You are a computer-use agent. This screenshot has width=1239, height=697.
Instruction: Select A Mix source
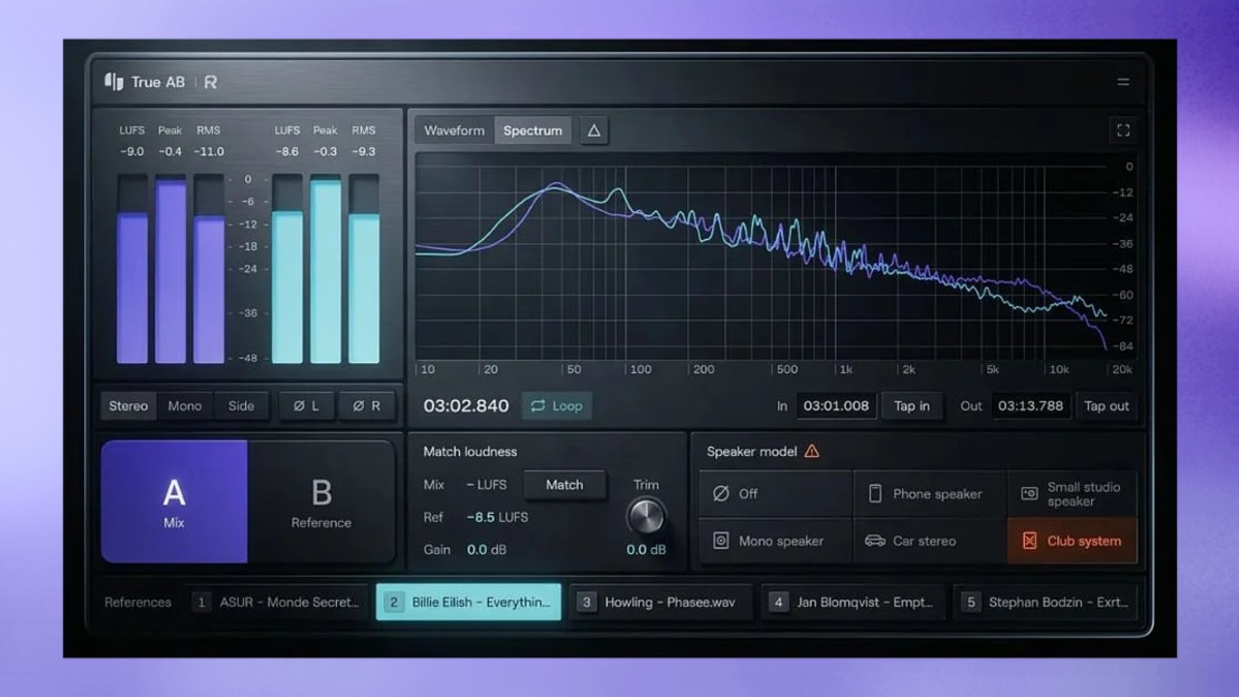point(174,501)
